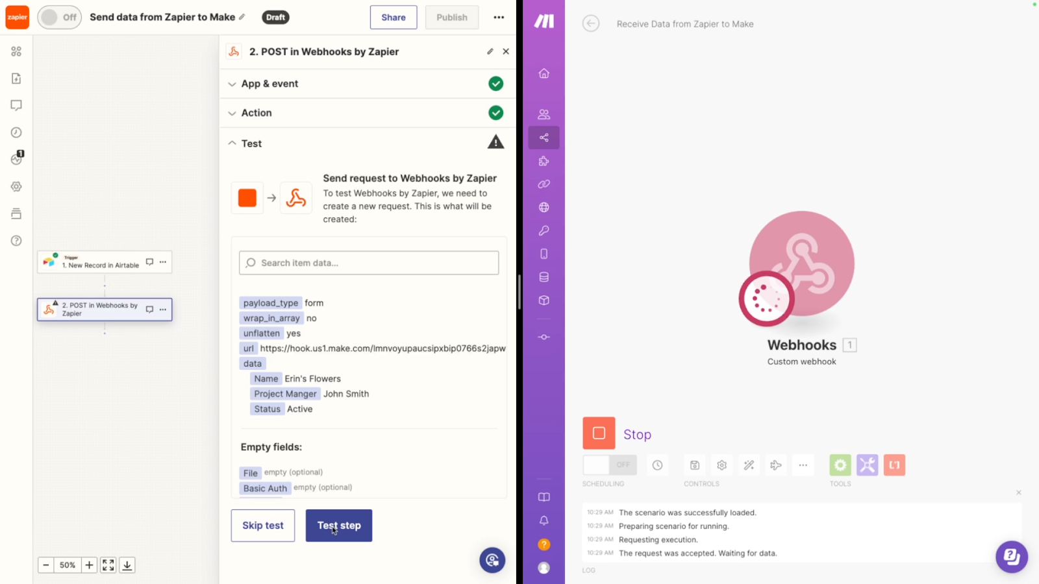Fit Zap canvas to view
This screenshot has height=584, width=1039.
[x=108, y=565]
